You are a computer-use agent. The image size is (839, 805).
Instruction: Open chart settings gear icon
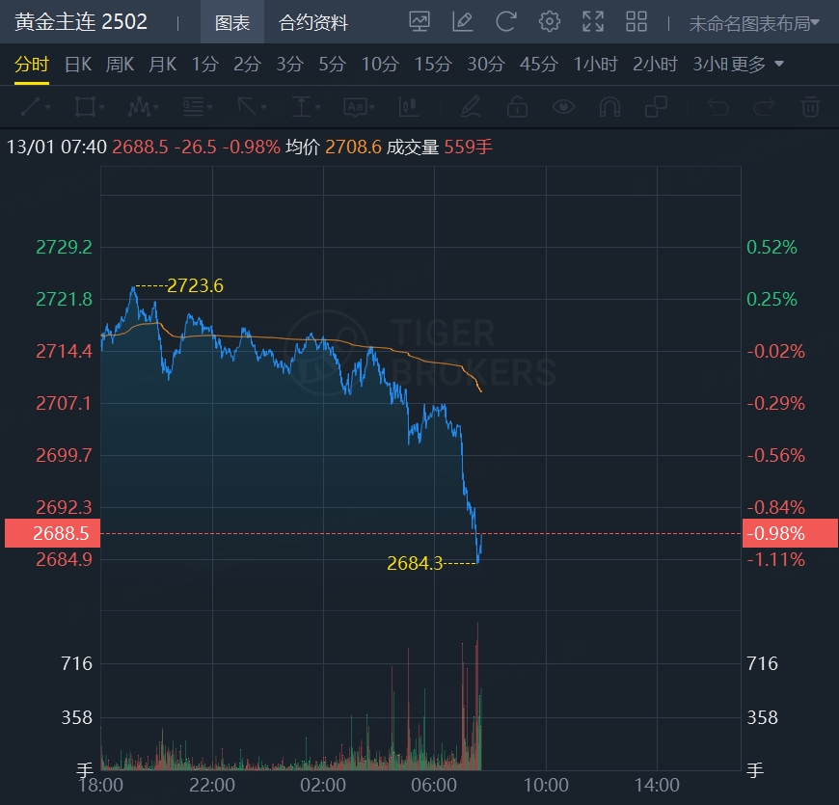550,21
